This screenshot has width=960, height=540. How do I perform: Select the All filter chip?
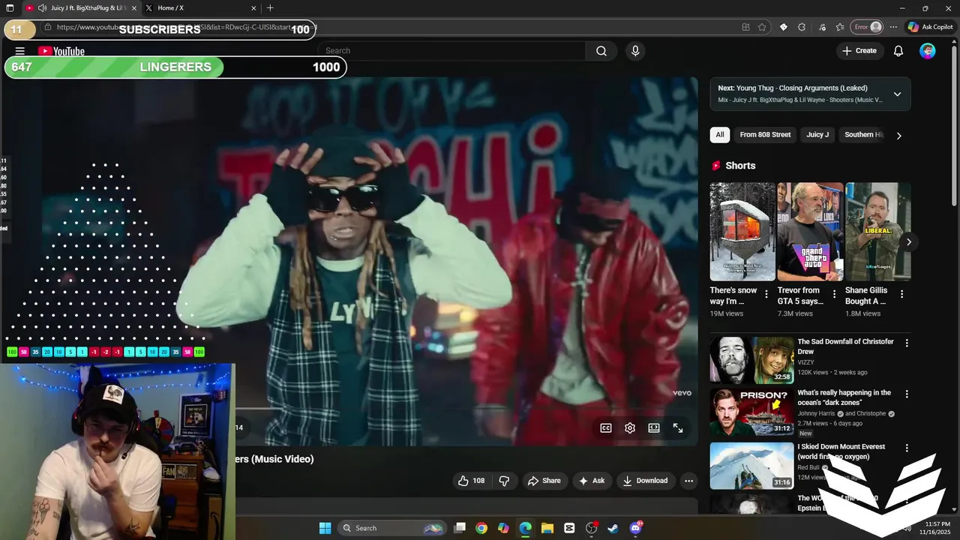point(720,135)
